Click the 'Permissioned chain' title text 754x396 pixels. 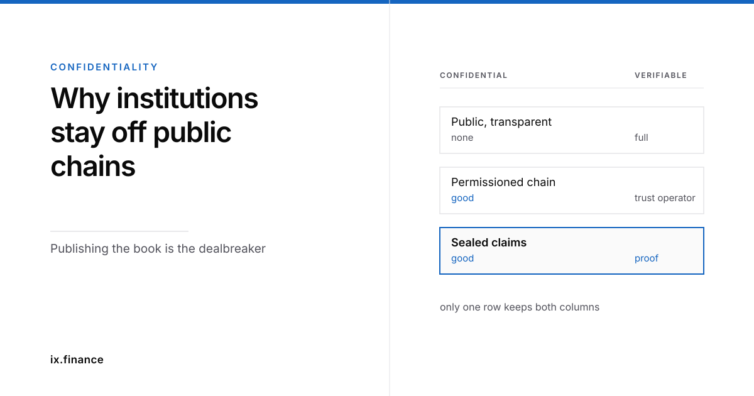503,182
